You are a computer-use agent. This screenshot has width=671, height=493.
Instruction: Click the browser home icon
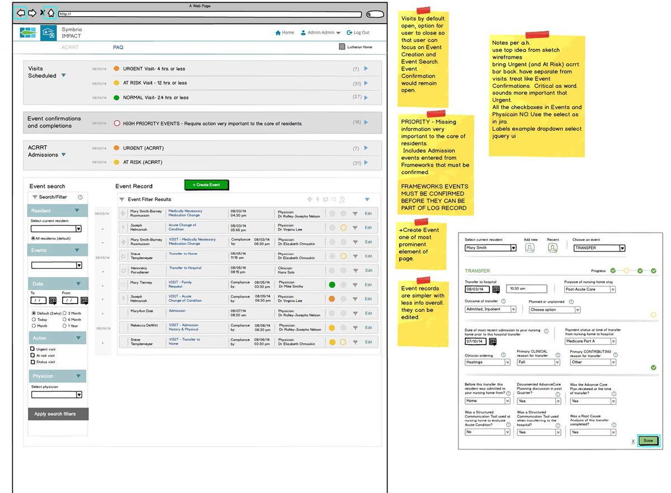click(50, 13)
